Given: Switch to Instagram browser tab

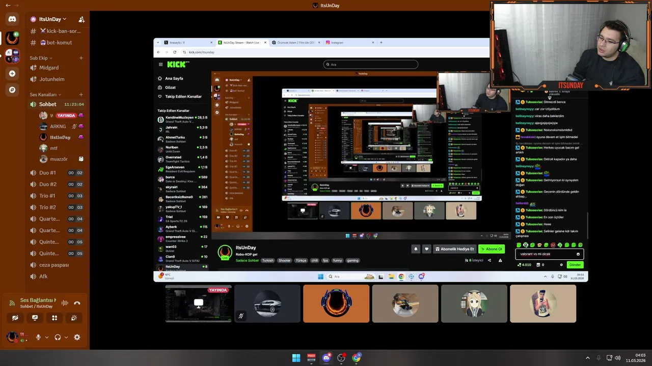Looking at the screenshot, I should point(350,43).
